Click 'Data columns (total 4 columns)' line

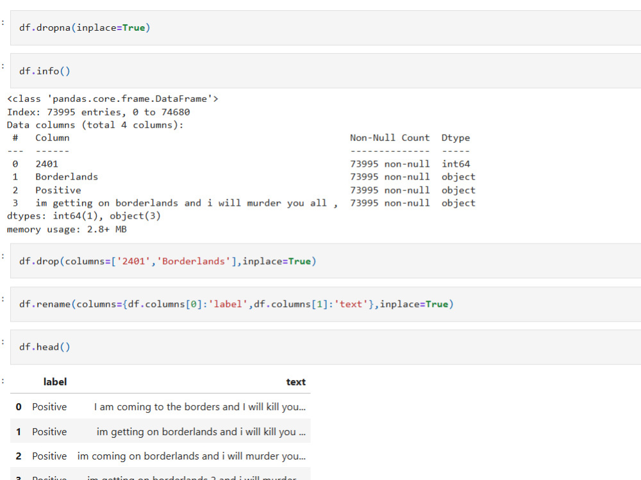(x=96, y=125)
